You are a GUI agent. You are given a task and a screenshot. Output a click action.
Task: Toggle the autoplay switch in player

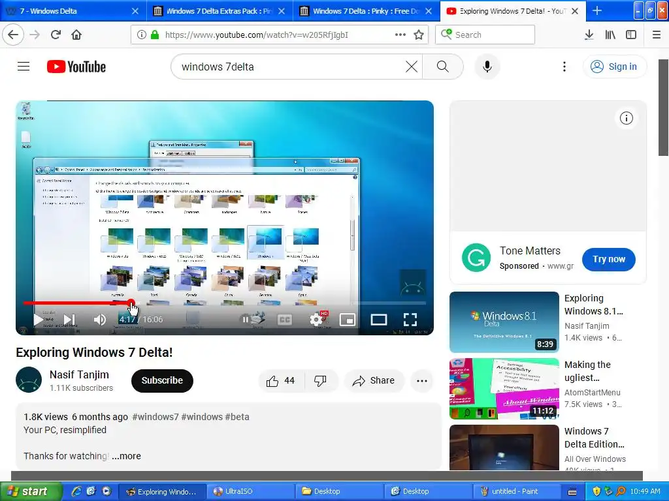(253, 320)
